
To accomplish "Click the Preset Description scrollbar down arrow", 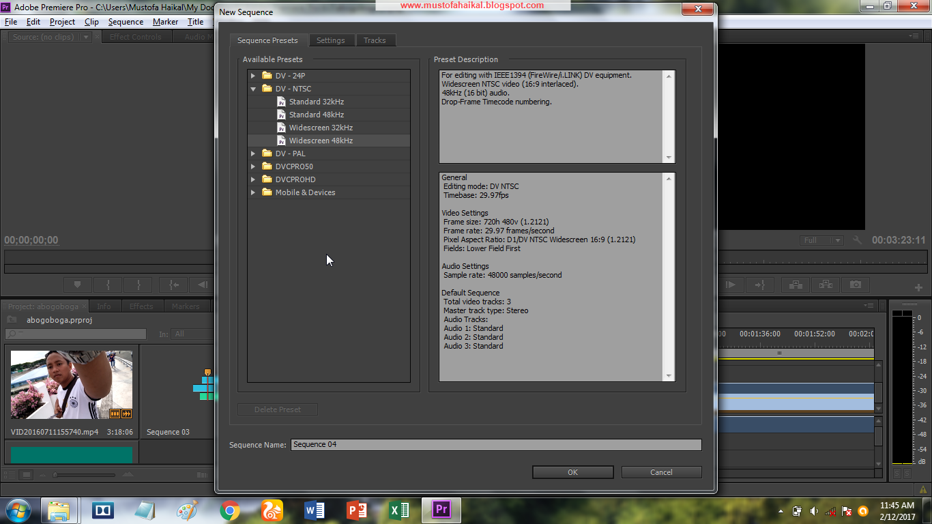I will pyautogui.click(x=669, y=158).
